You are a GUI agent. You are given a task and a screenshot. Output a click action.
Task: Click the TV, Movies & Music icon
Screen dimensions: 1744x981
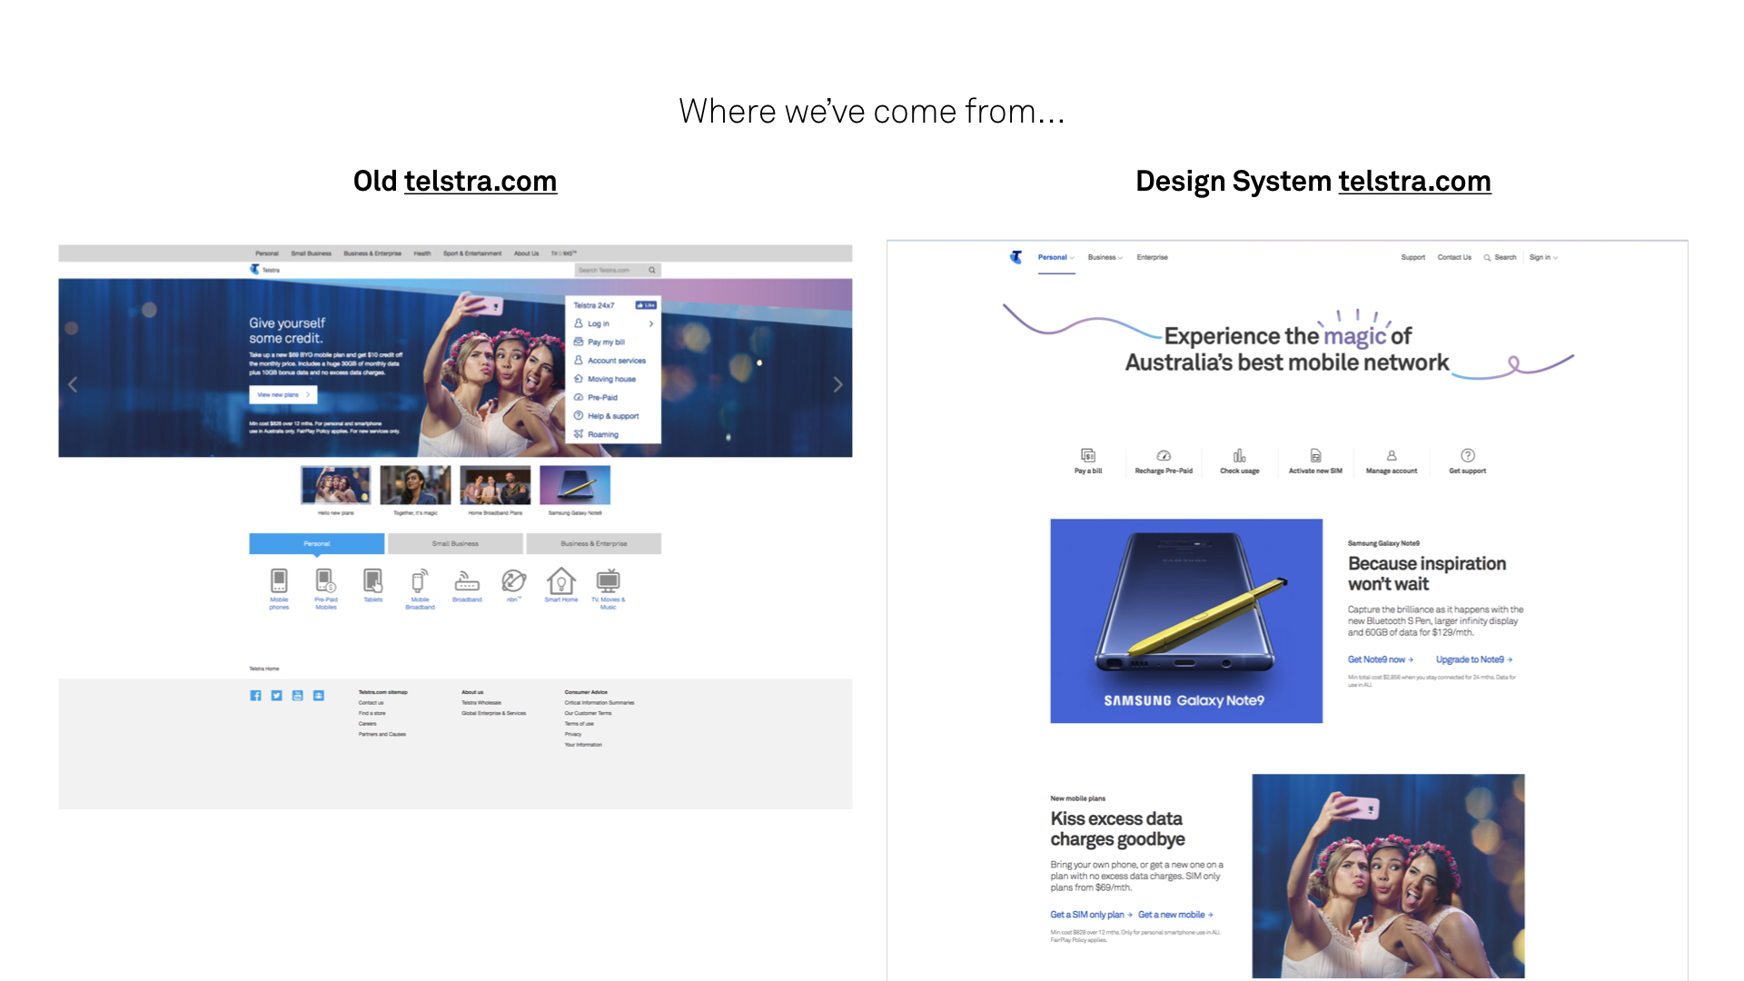point(609,580)
